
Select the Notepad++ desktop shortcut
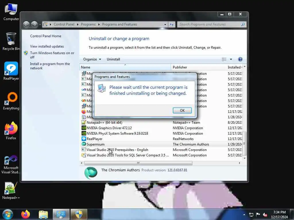point(11,190)
